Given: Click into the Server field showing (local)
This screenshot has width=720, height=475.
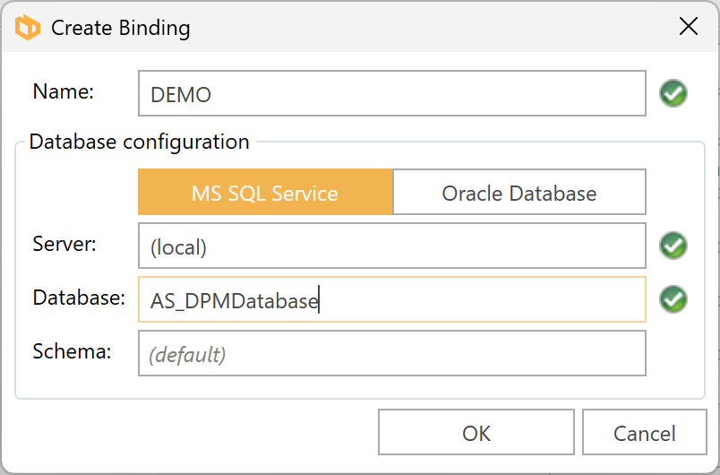Looking at the screenshot, I should point(391,246).
